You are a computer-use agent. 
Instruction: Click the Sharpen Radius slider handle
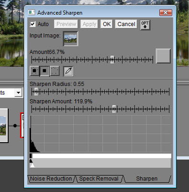(36, 92)
